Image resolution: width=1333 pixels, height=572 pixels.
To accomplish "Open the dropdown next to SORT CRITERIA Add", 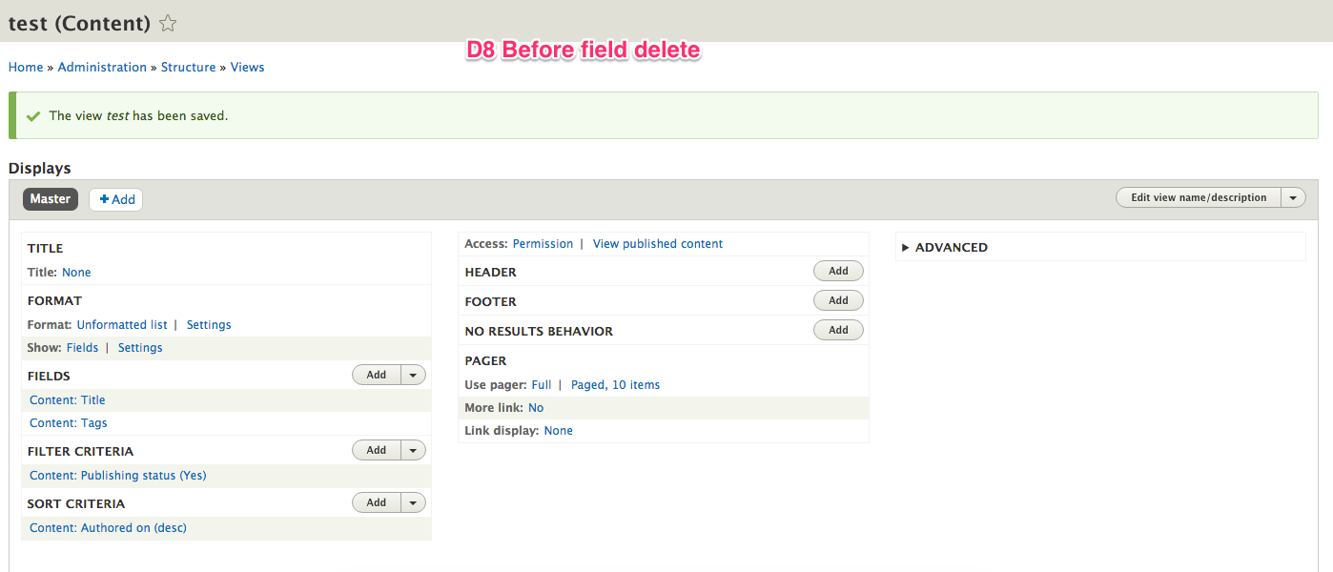I will pyautogui.click(x=412, y=501).
